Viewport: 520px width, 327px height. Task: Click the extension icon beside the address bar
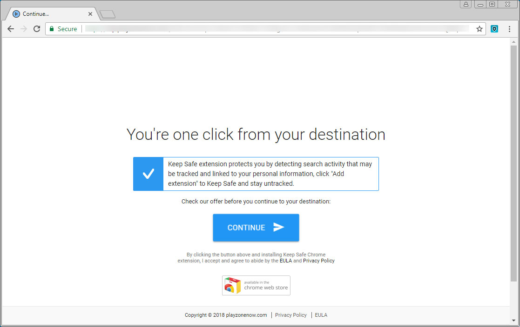pyautogui.click(x=494, y=28)
